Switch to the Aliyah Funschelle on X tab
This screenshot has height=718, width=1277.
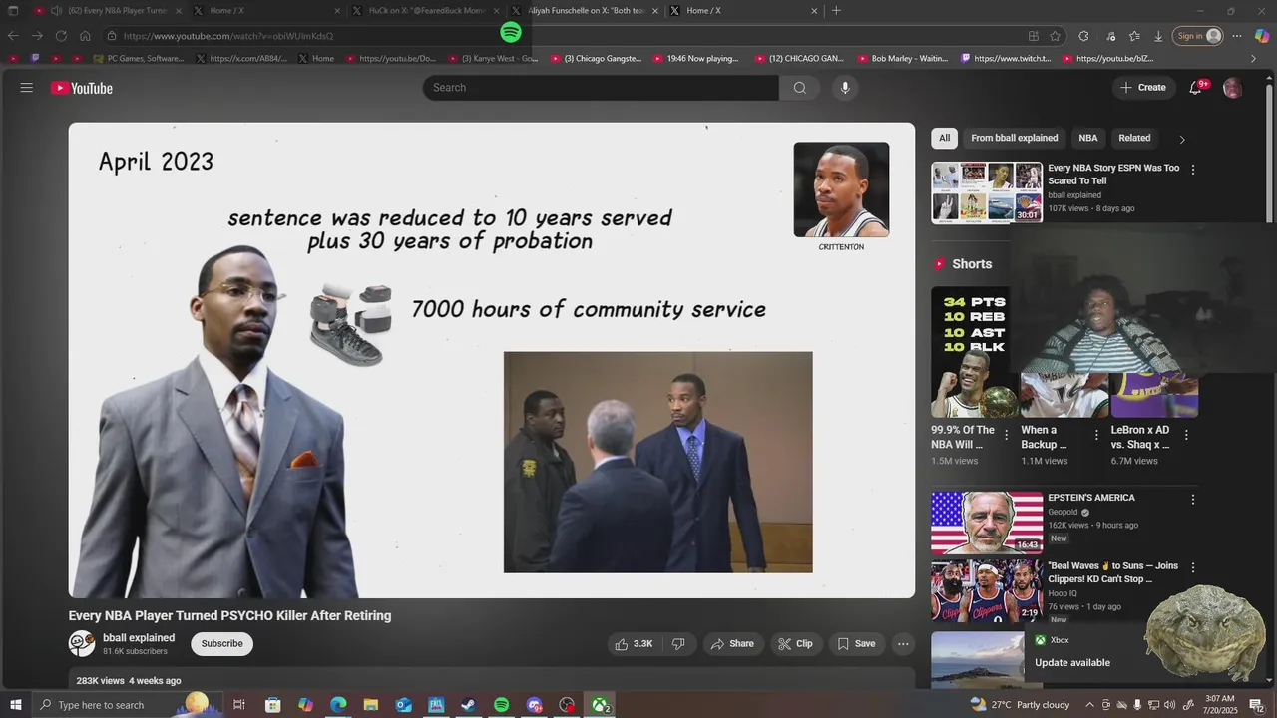585,11
